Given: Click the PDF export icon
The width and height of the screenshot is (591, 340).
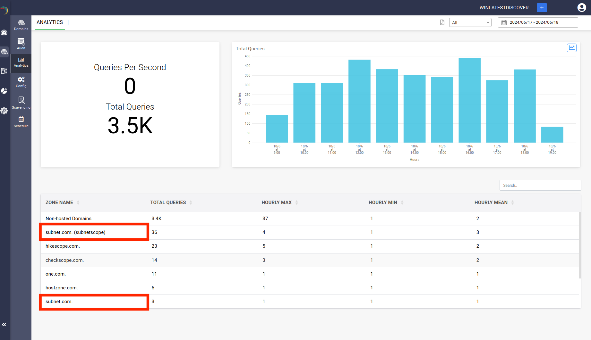Looking at the screenshot, I should click(442, 22).
